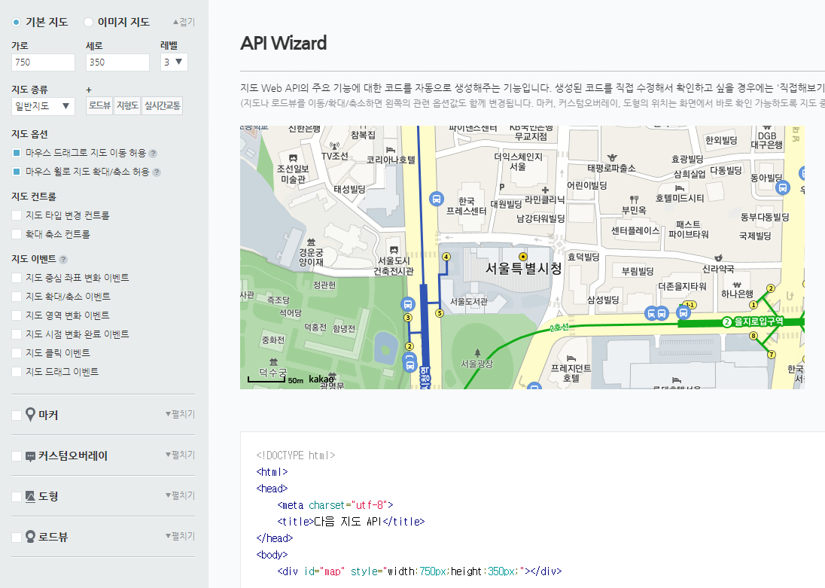The height and width of the screenshot is (588, 825).
Task: Check 지도 시점 변화 완료 이벤트
Action: tap(17, 334)
